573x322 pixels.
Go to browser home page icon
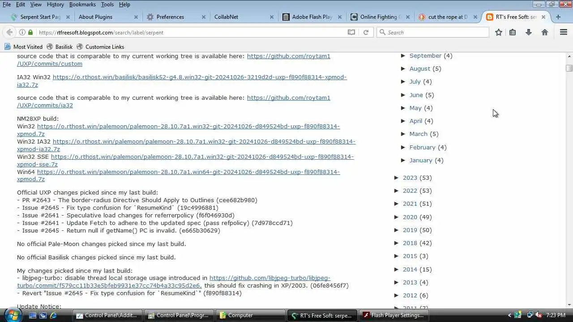[x=545, y=32]
